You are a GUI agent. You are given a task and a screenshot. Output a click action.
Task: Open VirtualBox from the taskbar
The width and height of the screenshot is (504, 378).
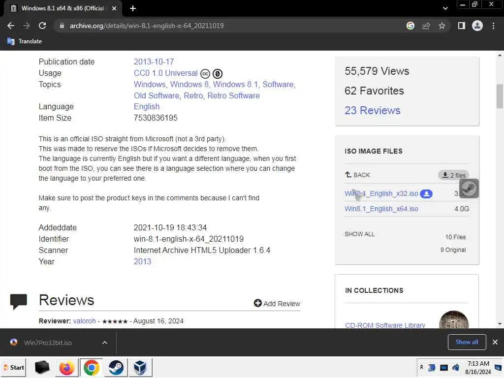coord(140,367)
